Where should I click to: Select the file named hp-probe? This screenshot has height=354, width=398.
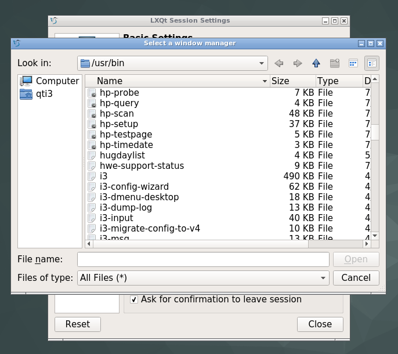[x=120, y=93]
